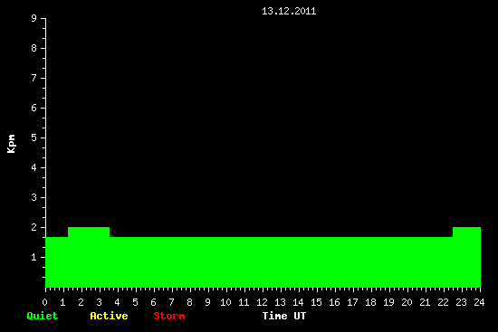Image resolution: width=498 pixels, height=332 pixels.
Task: Click the Time UT axis label
Action: coord(284,316)
